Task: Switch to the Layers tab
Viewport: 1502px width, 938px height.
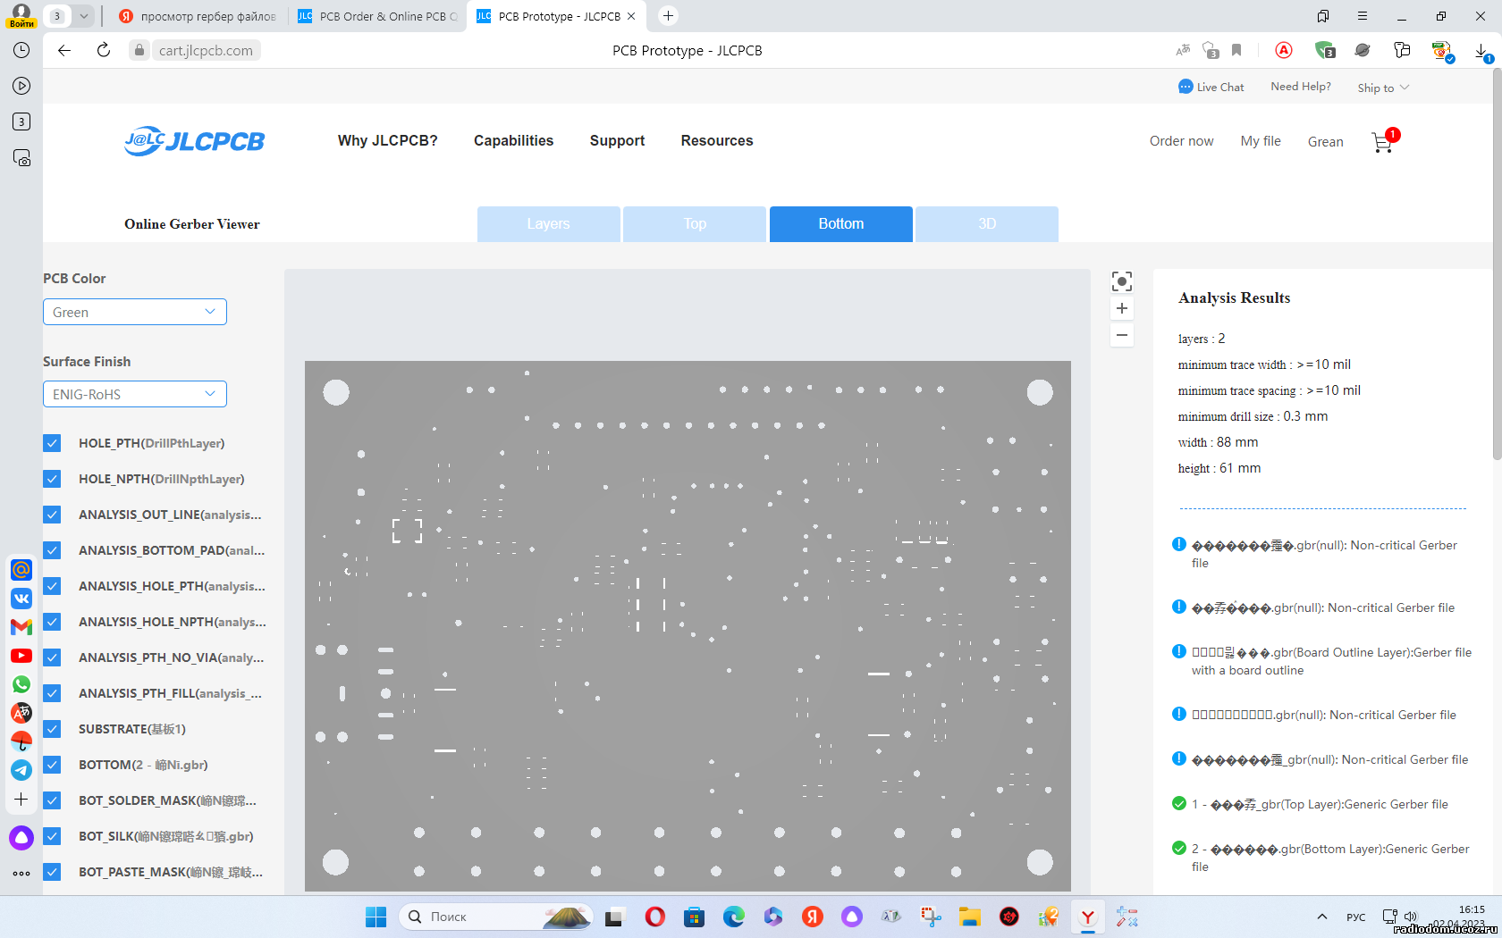Action: 548,224
